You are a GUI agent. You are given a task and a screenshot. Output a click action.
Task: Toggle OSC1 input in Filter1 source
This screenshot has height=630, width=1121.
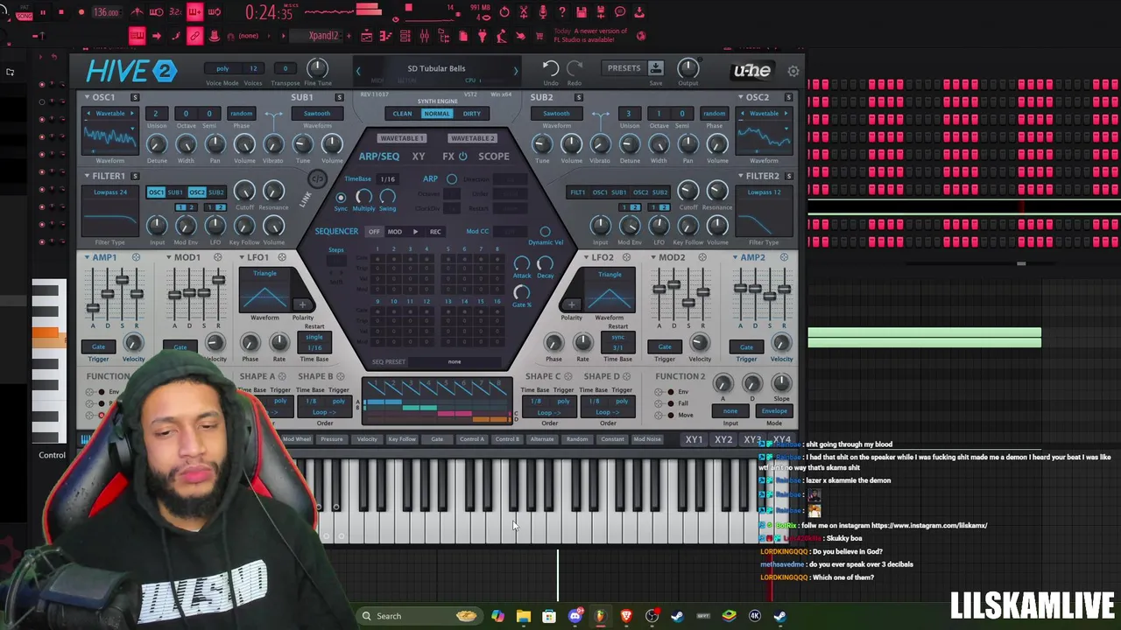(155, 192)
